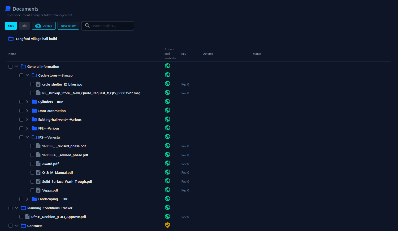Screen dimensions: 398x231
Task: Open 140585_-_revised_phase.pdf
Action: tap(64, 146)
